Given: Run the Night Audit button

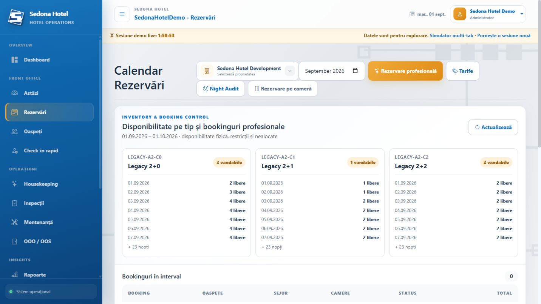Looking at the screenshot, I should tap(221, 89).
